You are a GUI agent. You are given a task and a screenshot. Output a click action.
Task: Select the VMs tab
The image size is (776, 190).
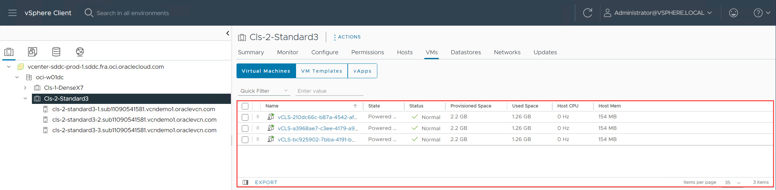(432, 52)
